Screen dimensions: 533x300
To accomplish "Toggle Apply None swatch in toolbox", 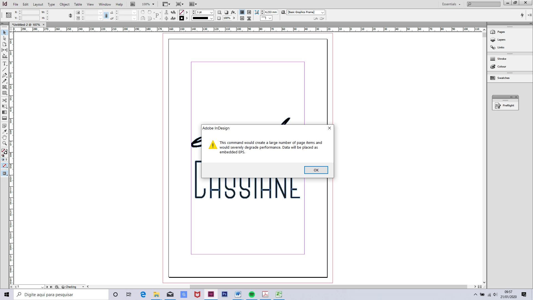I will click(4, 166).
